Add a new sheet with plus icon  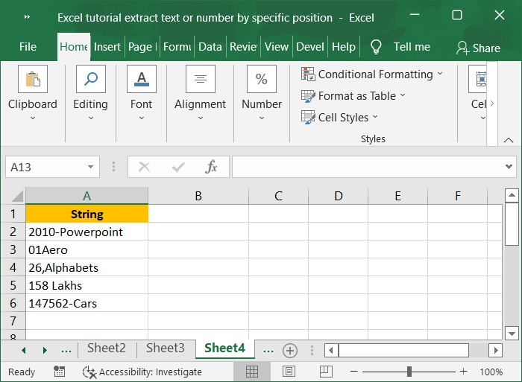click(290, 350)
